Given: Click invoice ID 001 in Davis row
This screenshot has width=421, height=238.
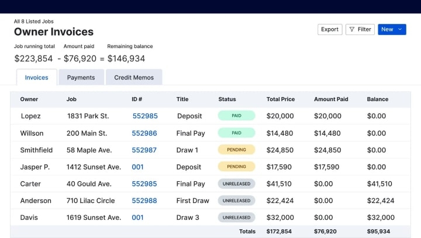Looking at the screenshot, I should click(137, 218).
